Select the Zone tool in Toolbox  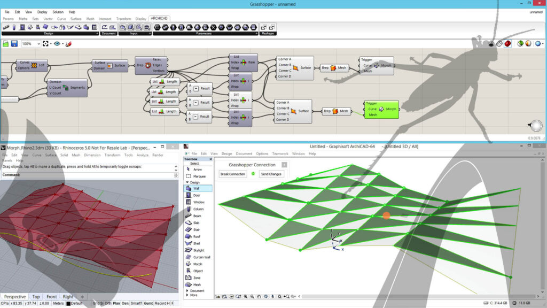point(198,278)
